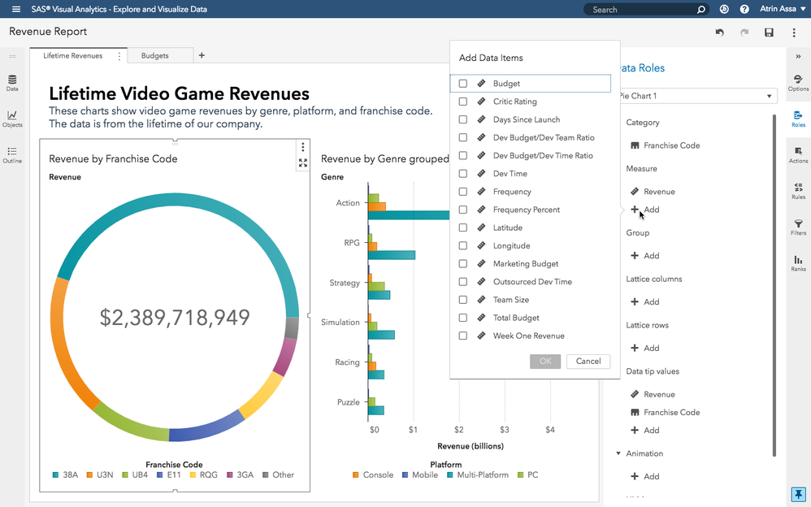The image size is (811, 507).
Task: Enable the Critic Rating checkbox
Action: click(463, 102)
